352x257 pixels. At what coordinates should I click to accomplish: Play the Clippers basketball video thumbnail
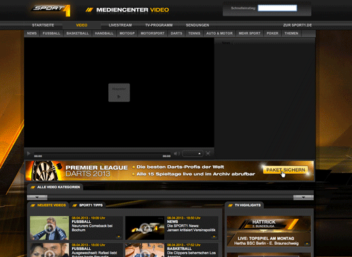144,250
